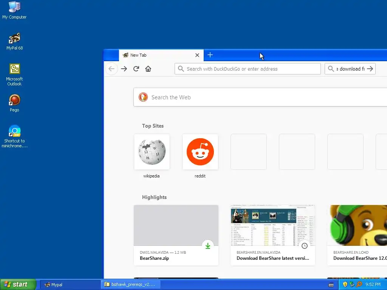Open BearShare latest version Malavida thumbnail
This screenshot has height=290, width=387.
(273, 225)
